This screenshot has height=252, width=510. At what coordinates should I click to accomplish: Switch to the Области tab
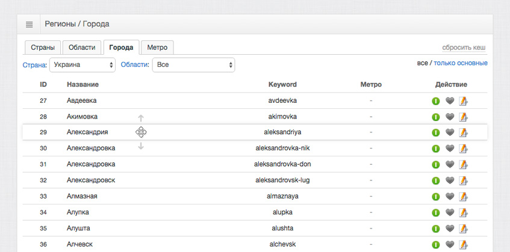(82, 48)
